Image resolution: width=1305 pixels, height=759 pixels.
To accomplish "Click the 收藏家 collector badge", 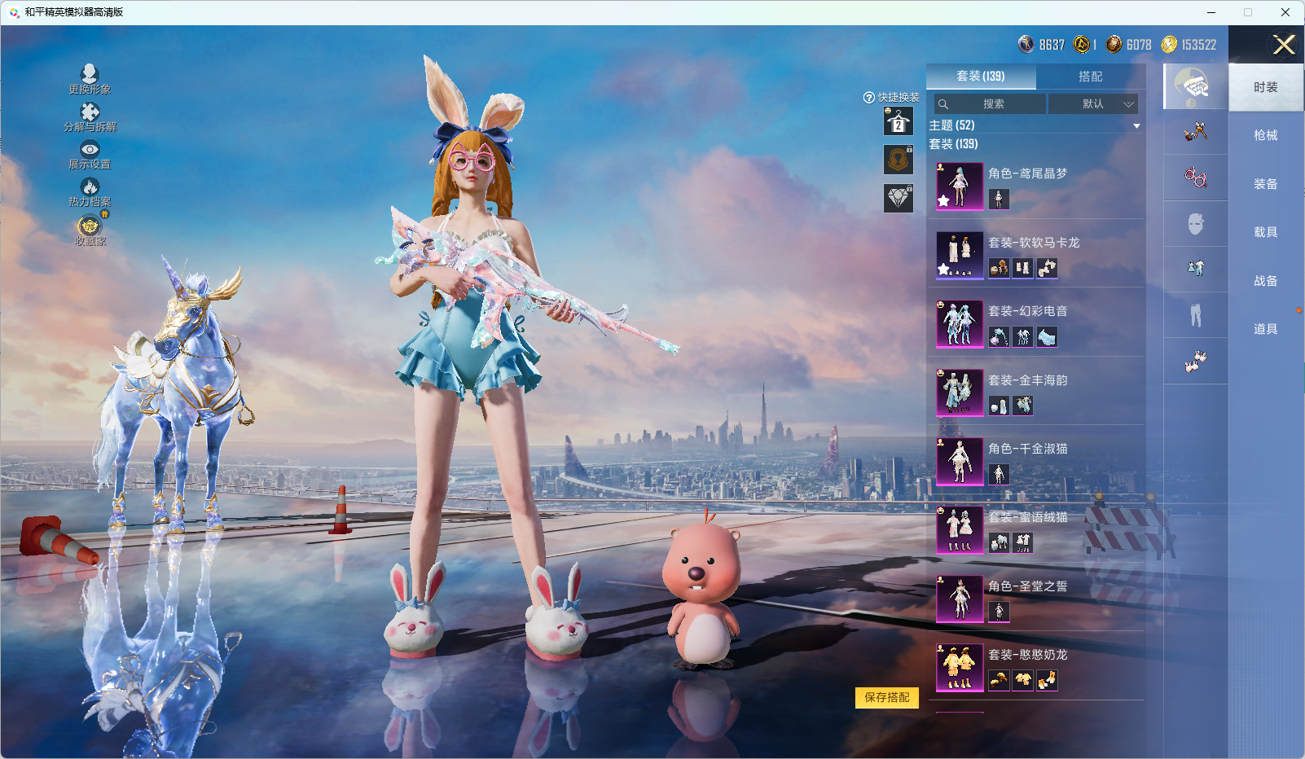I will pos(90,226).
